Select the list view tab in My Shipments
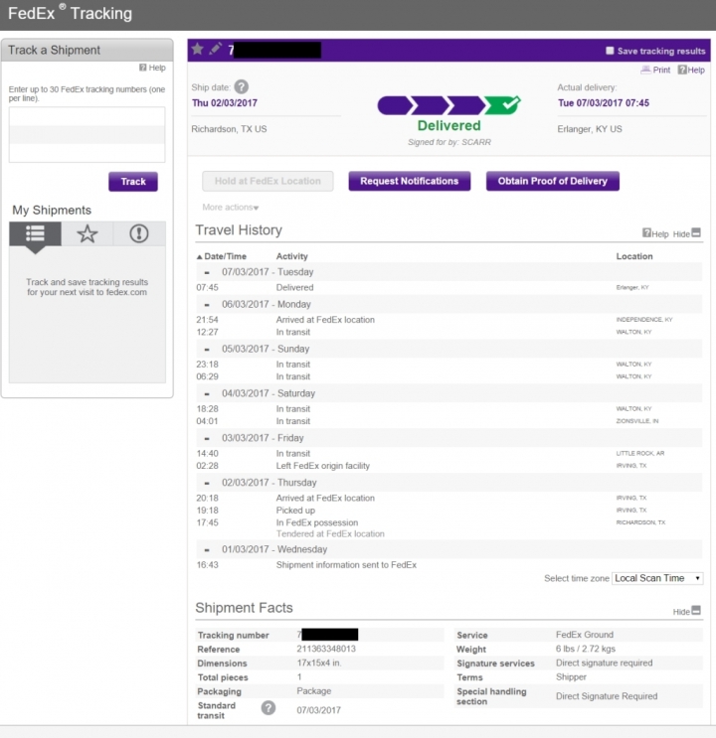The height and width of the screenshot is (738, 716). coord(36,234)
